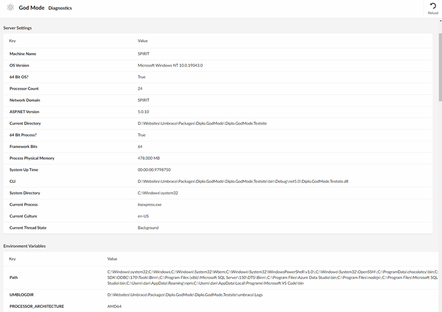Click the Current Directory path value
This screenshot has height=312, width=442.
(x=202, y=123)
